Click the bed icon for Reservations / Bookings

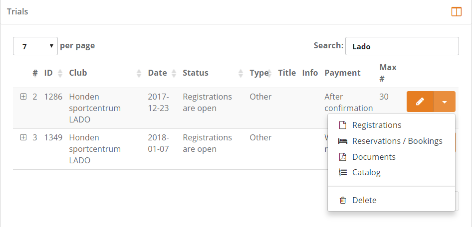[x=342, y=141]
